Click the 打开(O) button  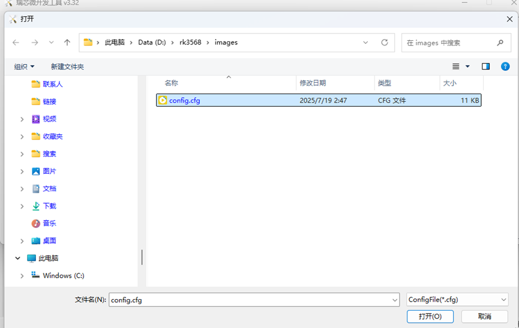[430, 317]
